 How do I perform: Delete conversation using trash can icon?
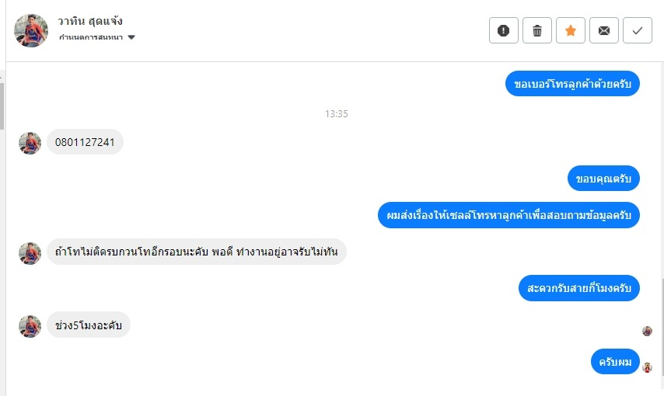(x=537, y=30)
